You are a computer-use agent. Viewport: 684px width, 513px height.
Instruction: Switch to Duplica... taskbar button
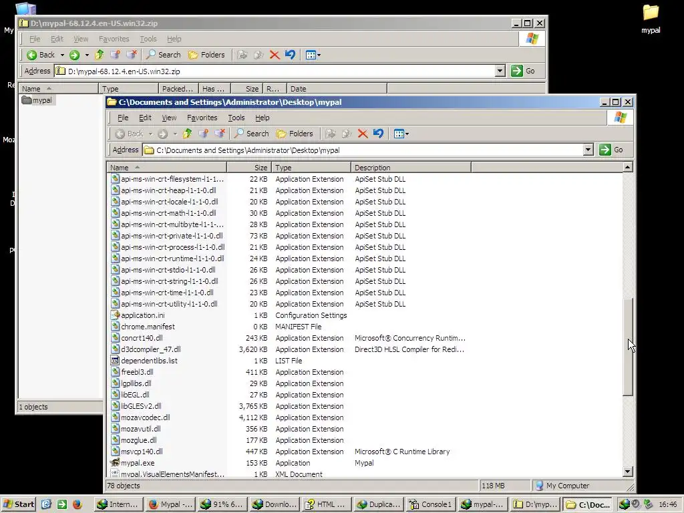coord(379,504)
